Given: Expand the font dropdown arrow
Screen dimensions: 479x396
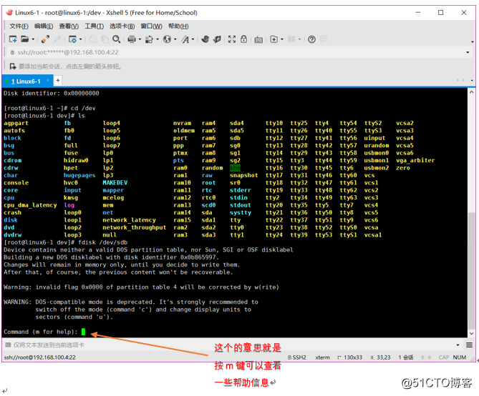Looking at the screenshot, I should [193, 39].
